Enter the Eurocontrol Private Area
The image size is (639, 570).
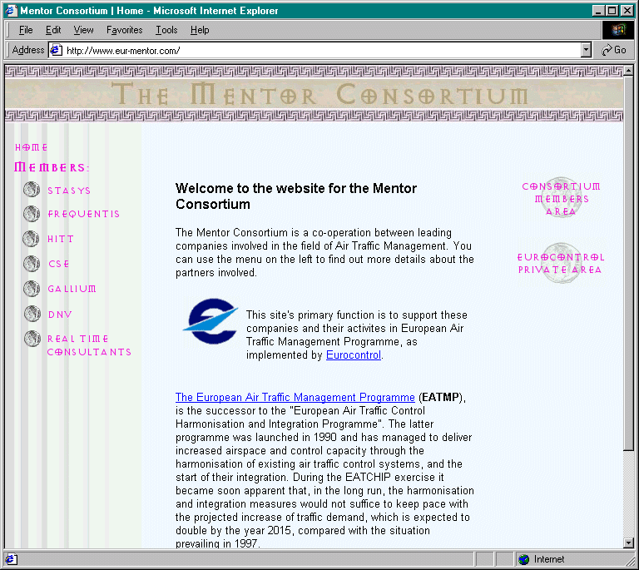click(x=560, y=263)
